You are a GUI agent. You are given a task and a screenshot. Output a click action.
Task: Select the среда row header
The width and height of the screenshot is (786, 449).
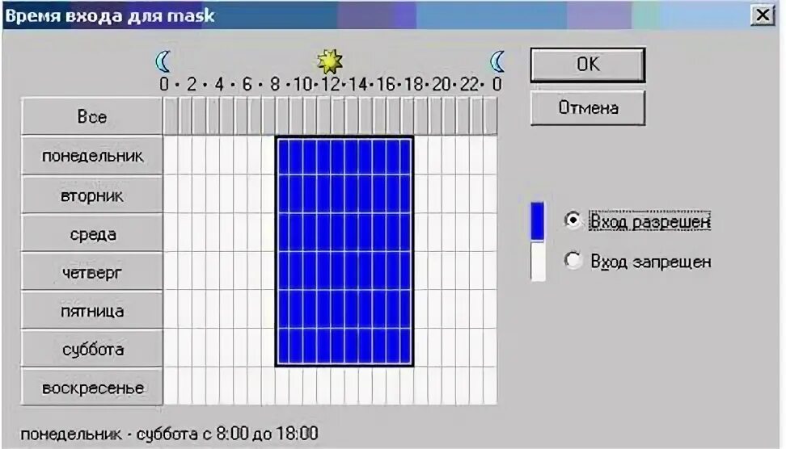tap(91, 233)
